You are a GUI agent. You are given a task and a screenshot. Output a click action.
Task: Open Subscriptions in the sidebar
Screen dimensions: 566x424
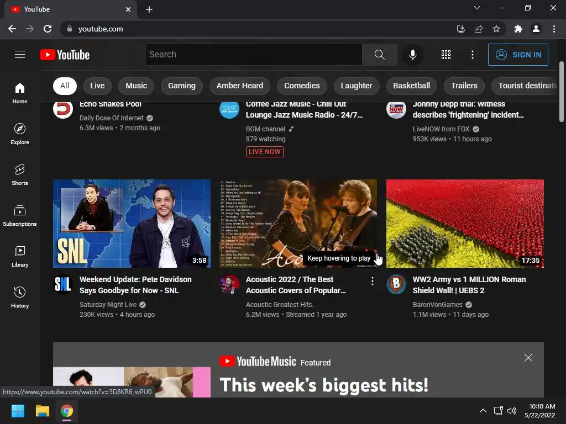[x=20, y=215]
